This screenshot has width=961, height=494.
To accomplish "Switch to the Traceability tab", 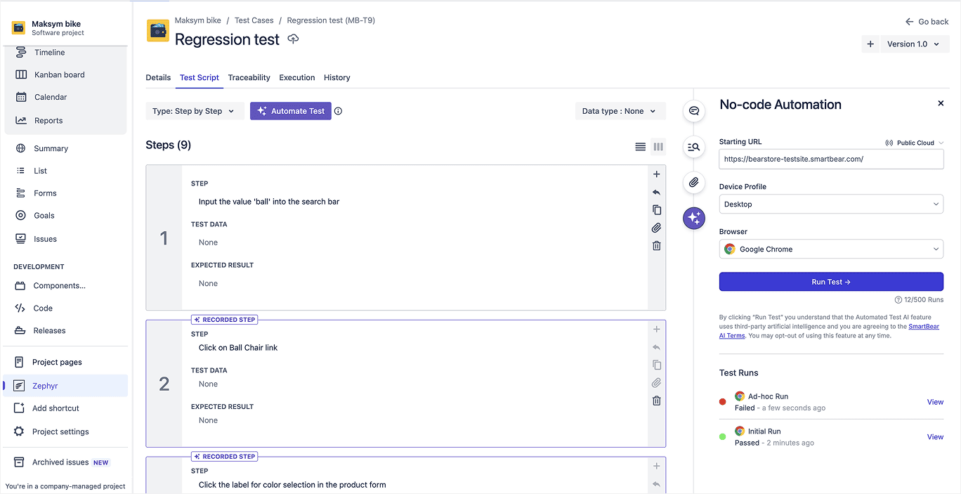I will pyautogui.click(x=249, y=77).
